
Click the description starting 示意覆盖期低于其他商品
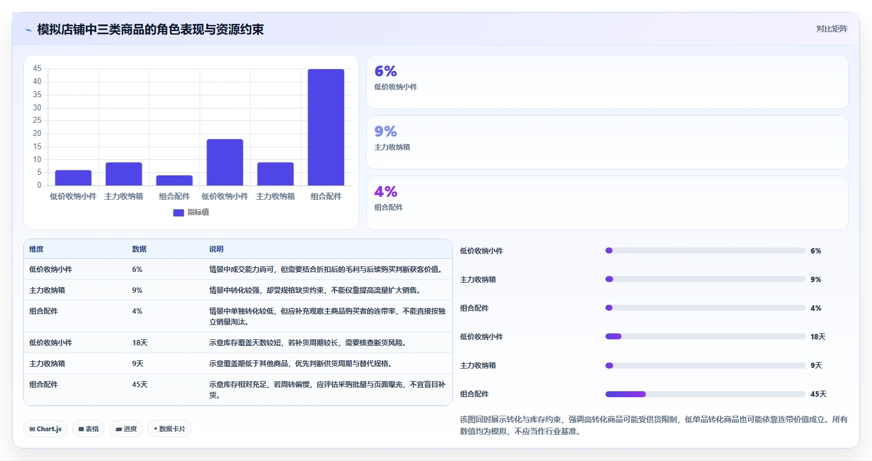click(x=300, y=363)
